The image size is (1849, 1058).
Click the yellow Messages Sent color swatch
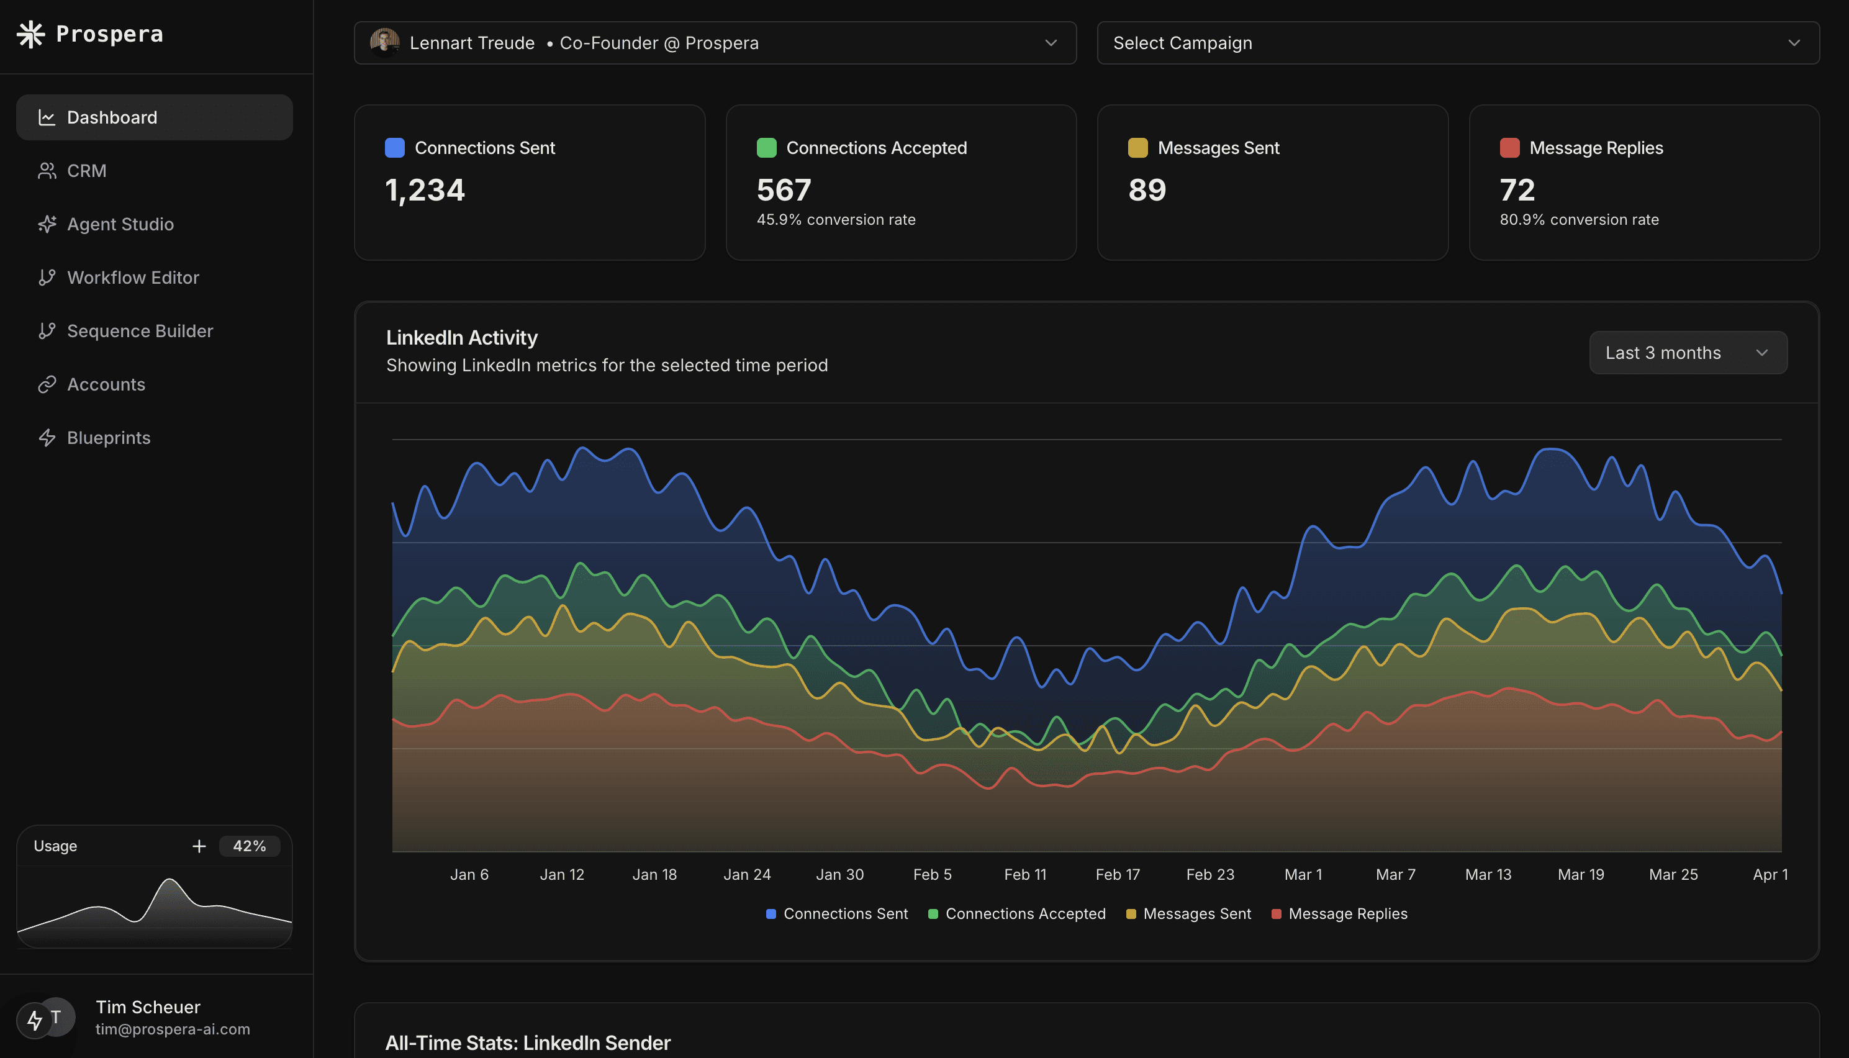point(1137,148)
